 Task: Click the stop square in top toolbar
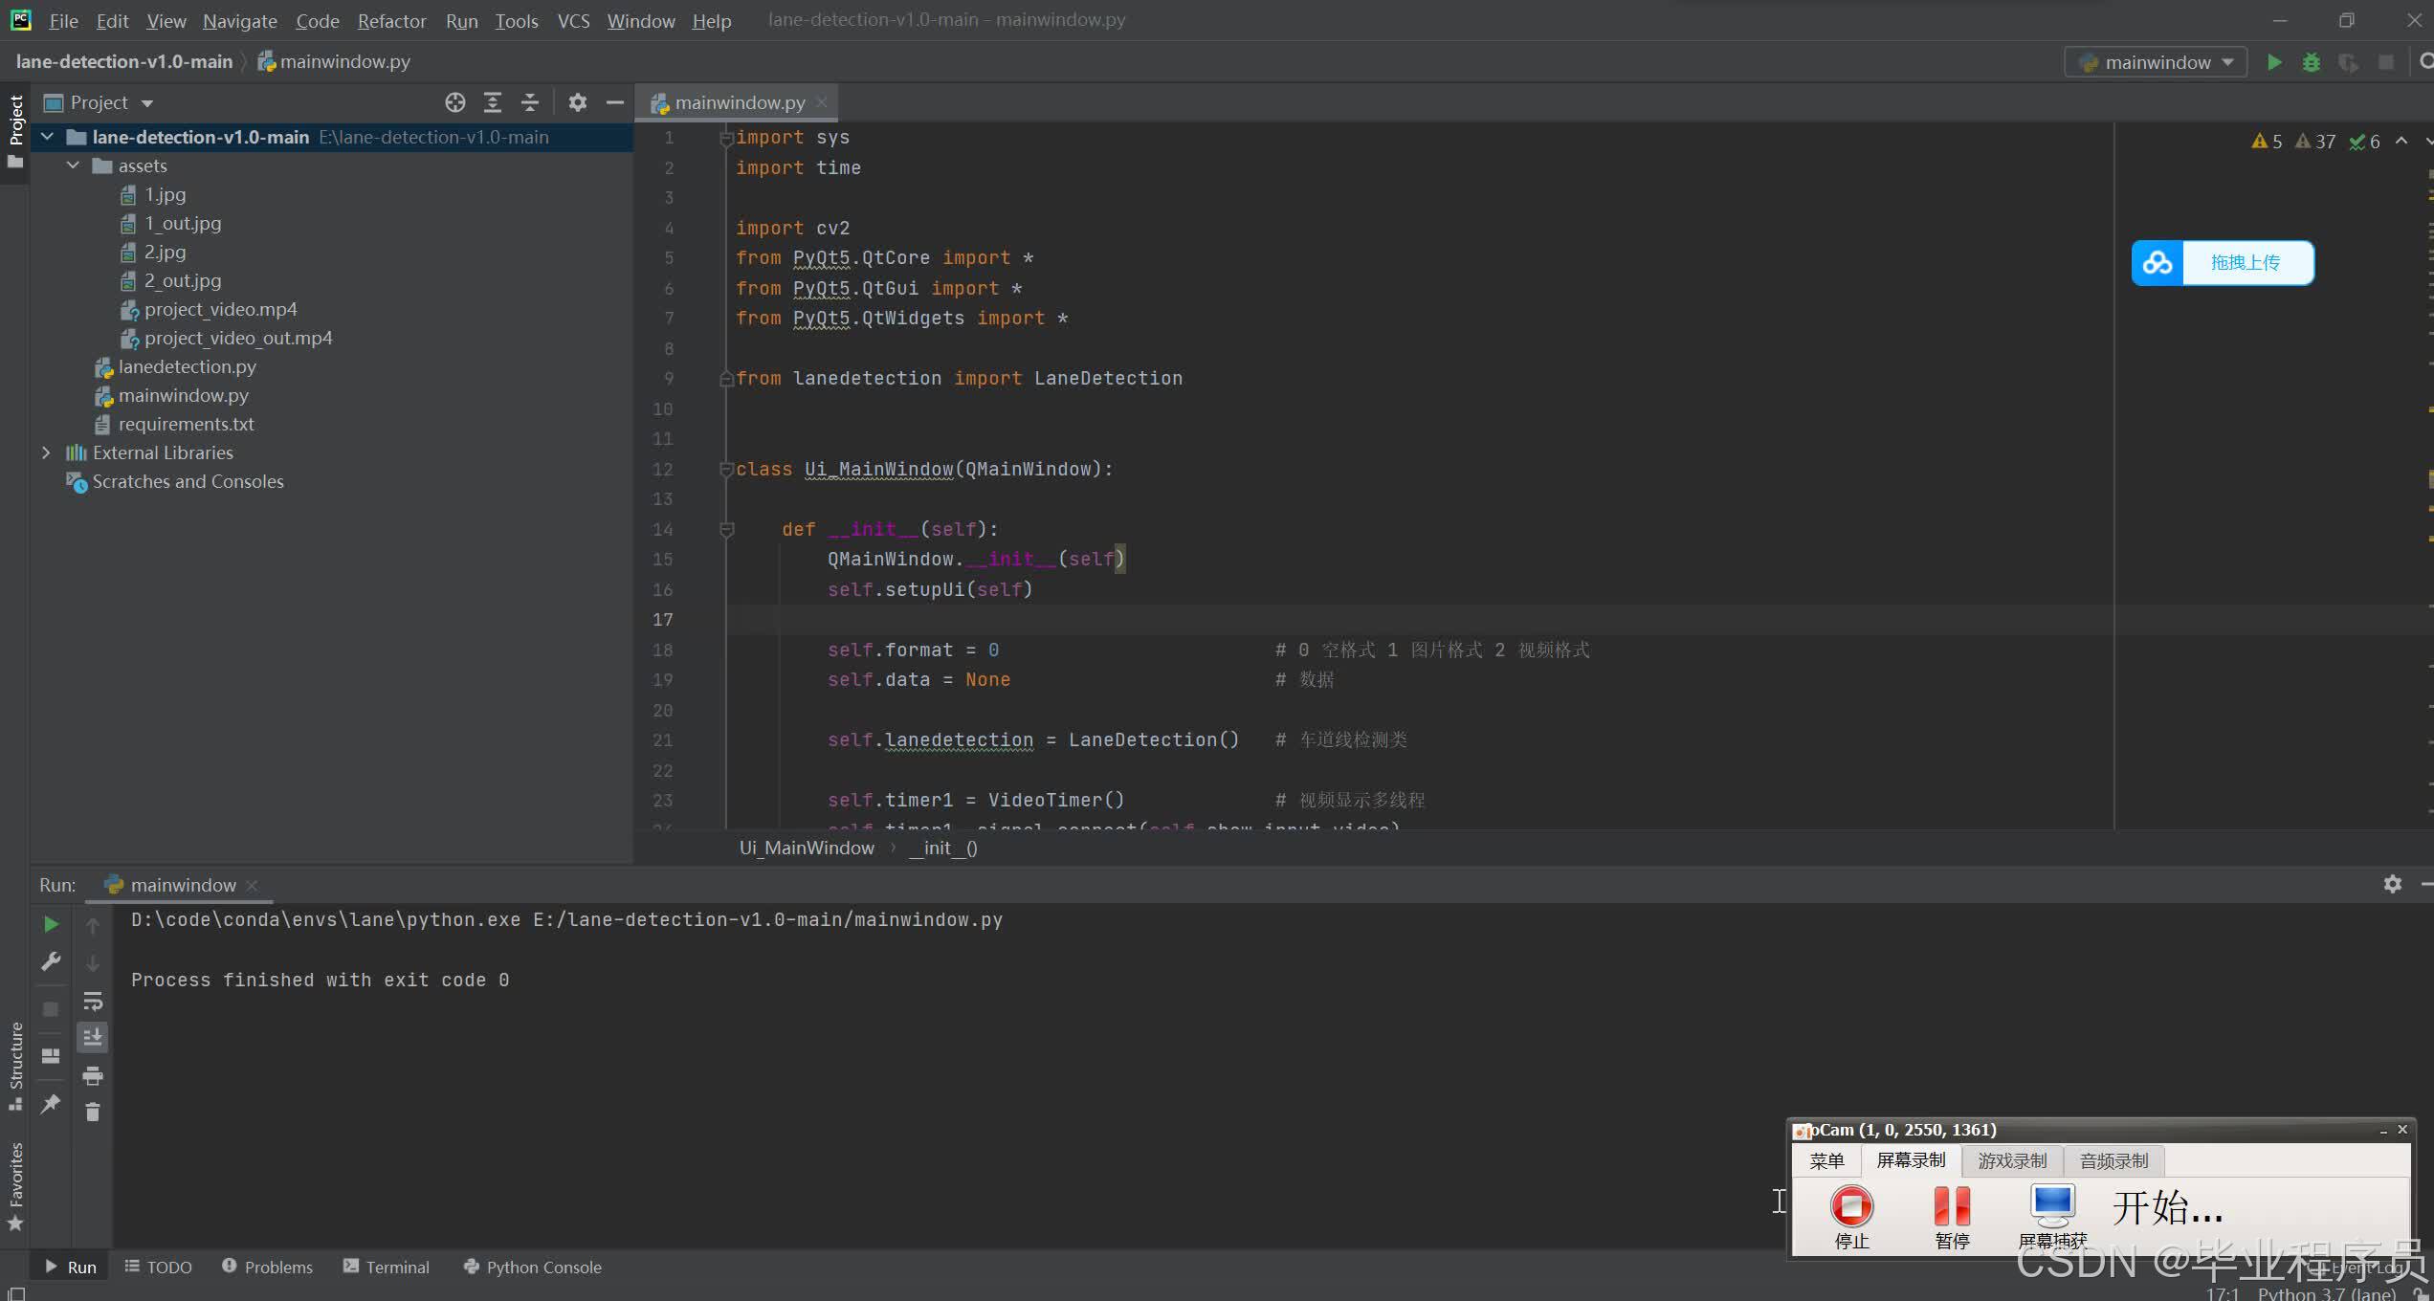(x=2385, y=62)
